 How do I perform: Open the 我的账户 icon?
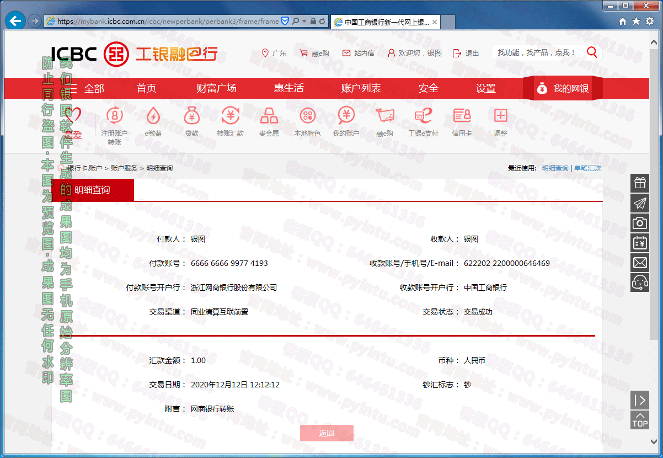pos(346,121)
